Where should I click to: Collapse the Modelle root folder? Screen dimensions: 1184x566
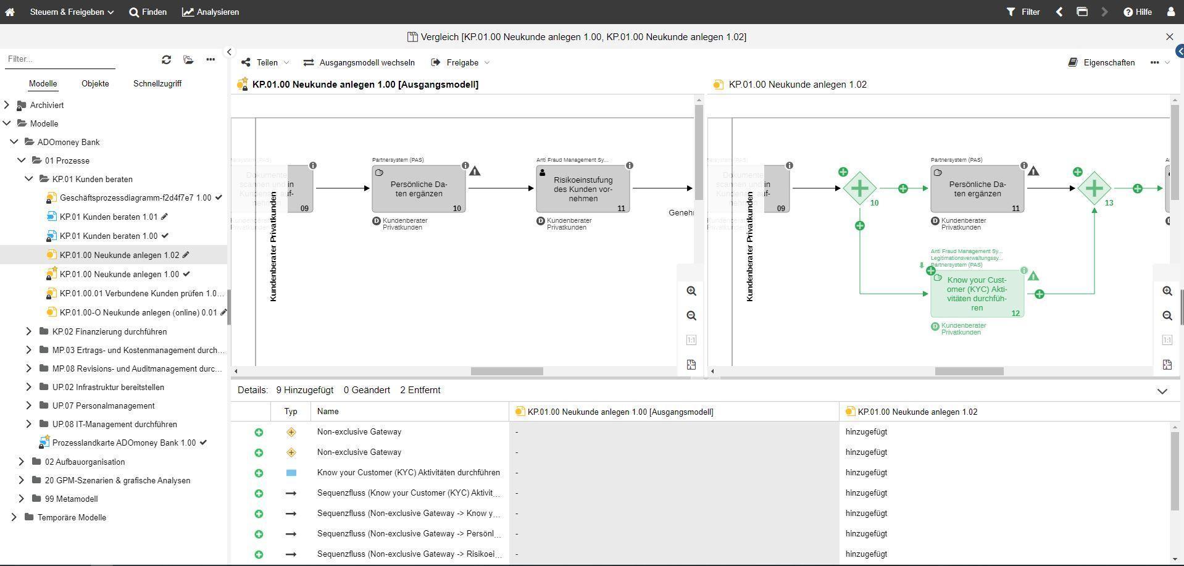point(7,123)
